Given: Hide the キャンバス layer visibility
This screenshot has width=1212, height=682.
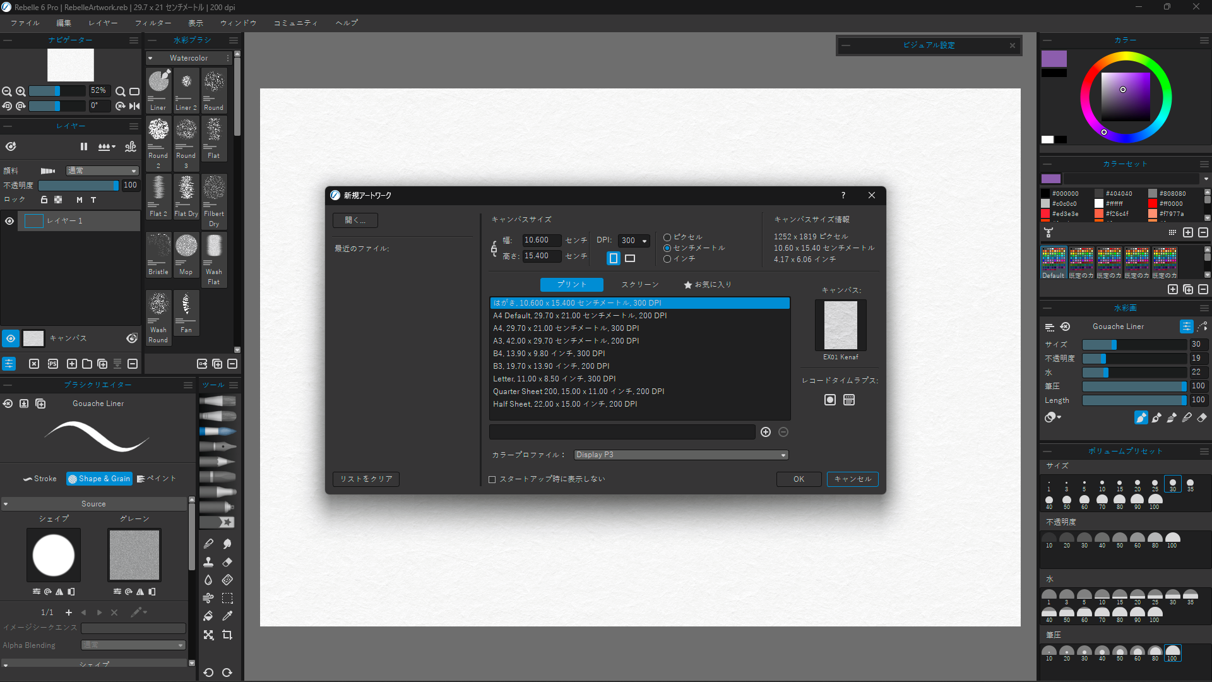Looking at the screenshot, I should coord(10,338).
